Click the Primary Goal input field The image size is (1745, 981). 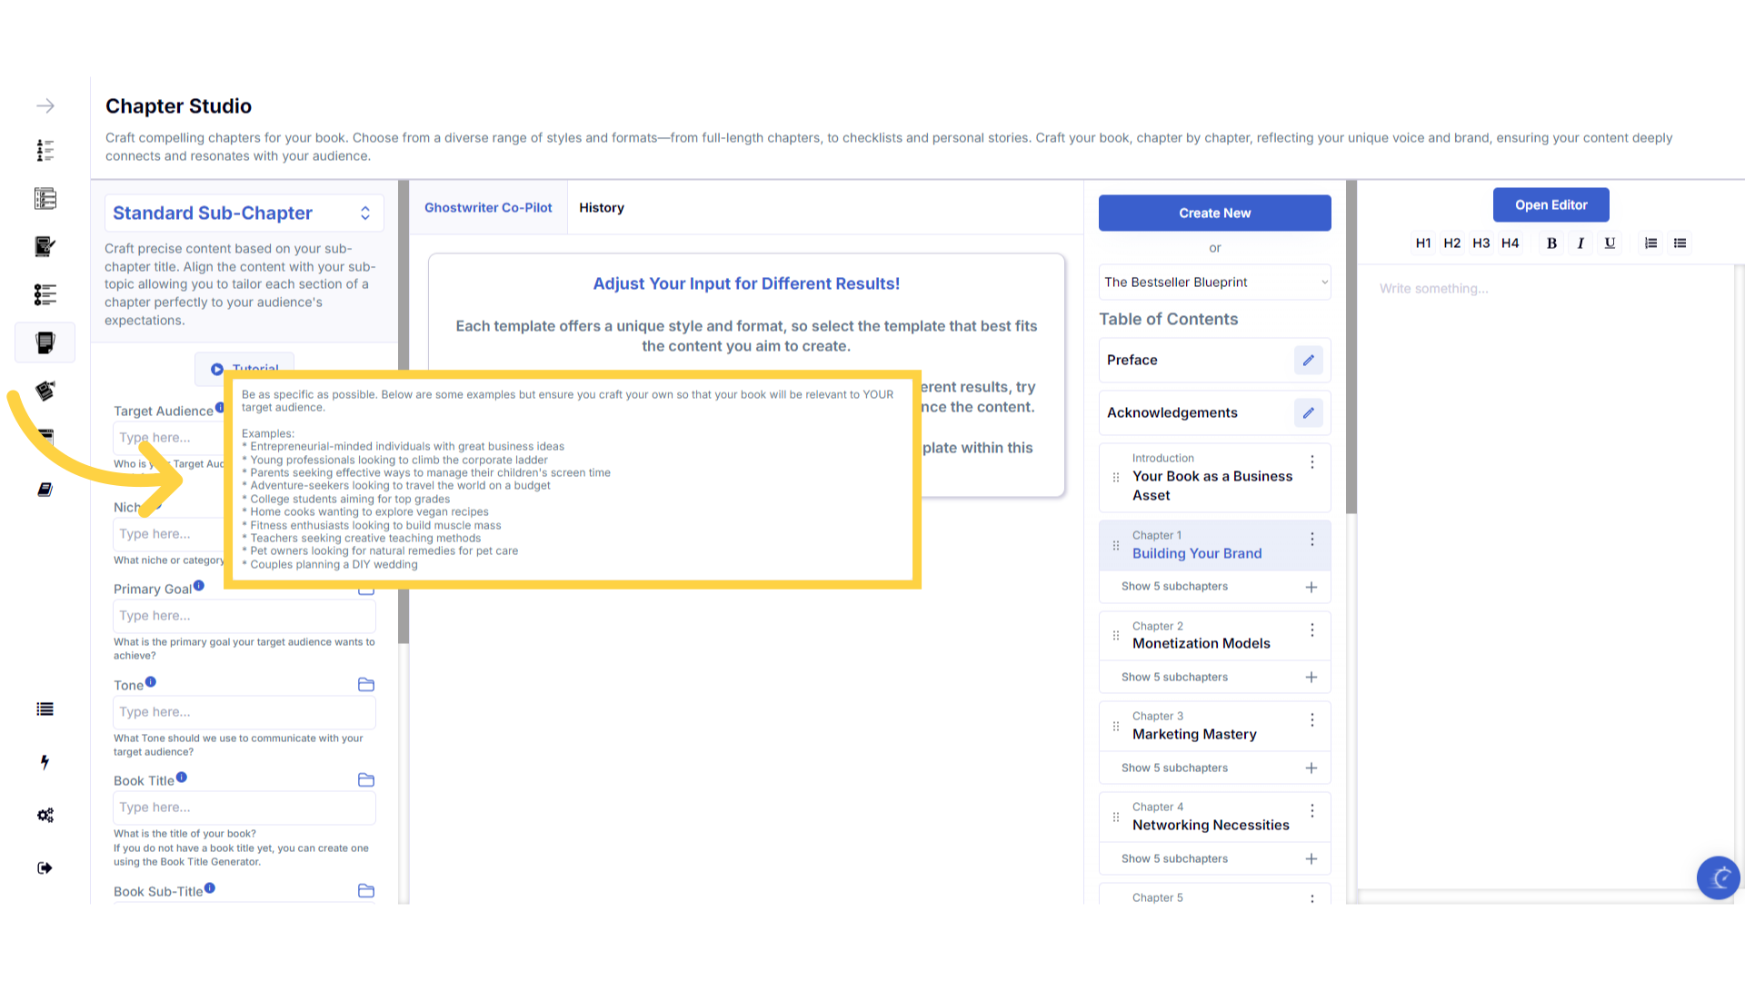tap(244, 616)
